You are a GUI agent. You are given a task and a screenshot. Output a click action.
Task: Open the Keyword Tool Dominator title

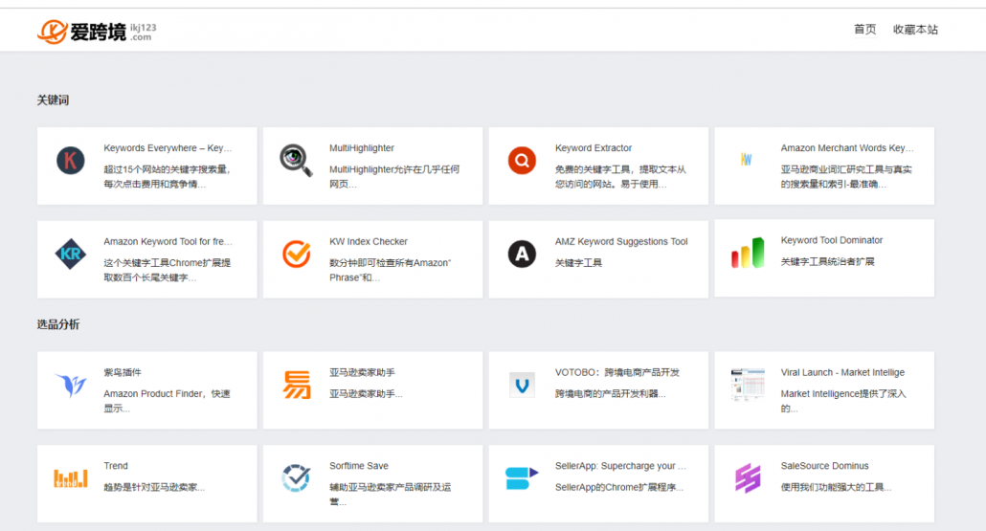pyautogui.click(x=831, y=241)
